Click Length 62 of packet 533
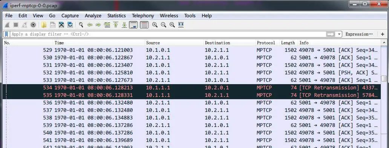Image resolution: width=389 pixels, height=148 pixels. pyautogui.click(x=294, y=80)
